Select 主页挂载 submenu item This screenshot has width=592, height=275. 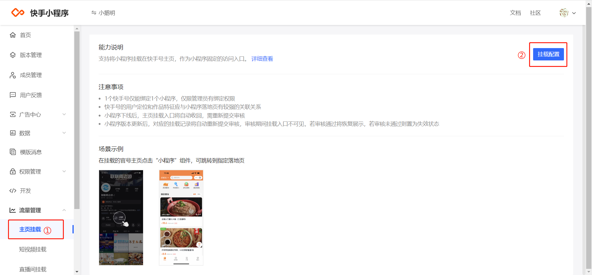(x=30, y=229)
